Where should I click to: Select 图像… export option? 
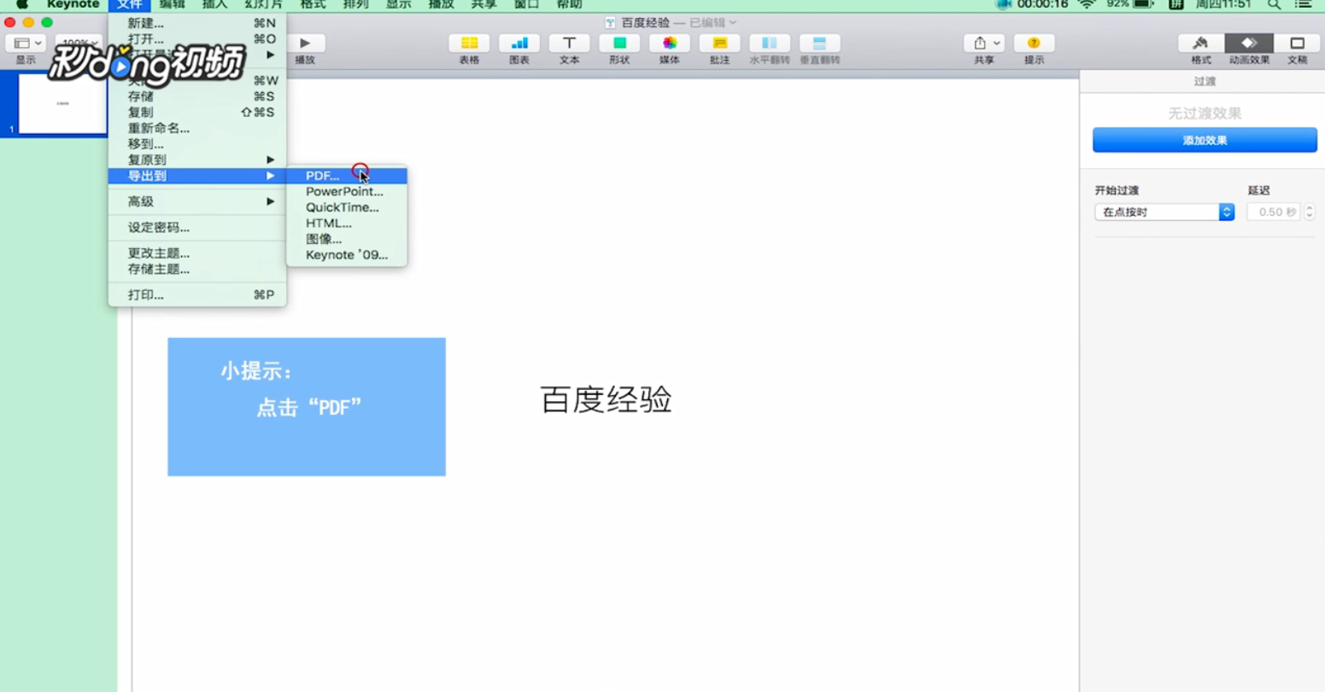[347, 239]
